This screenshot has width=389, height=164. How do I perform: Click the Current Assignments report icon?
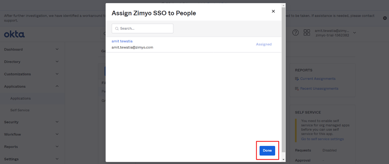click(297, 79)
